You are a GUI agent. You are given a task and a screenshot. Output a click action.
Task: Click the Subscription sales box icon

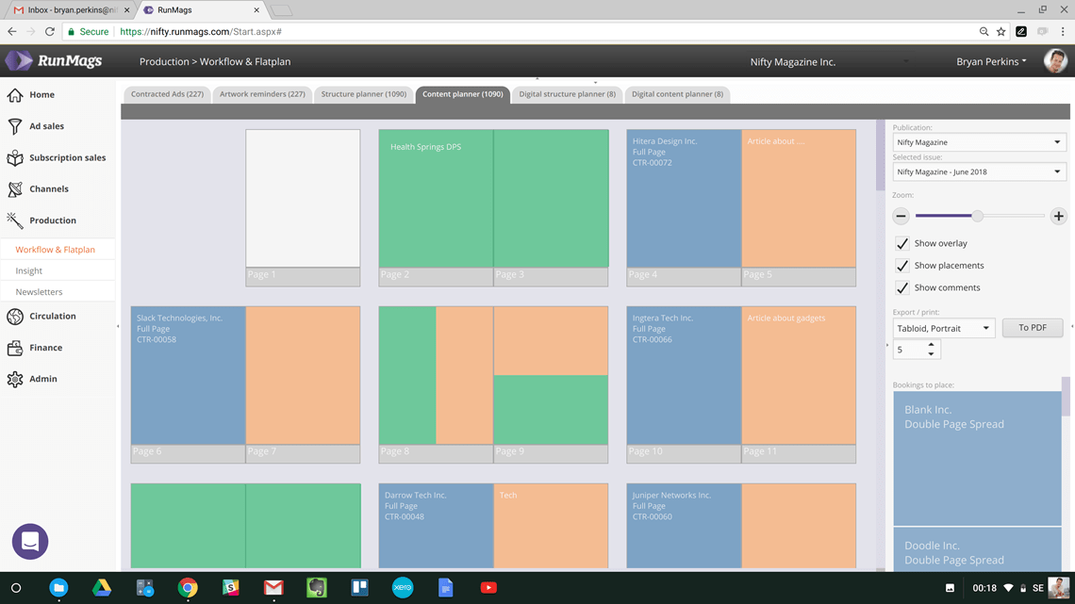15,157
